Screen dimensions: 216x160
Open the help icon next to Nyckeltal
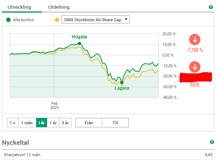(212, 142)
